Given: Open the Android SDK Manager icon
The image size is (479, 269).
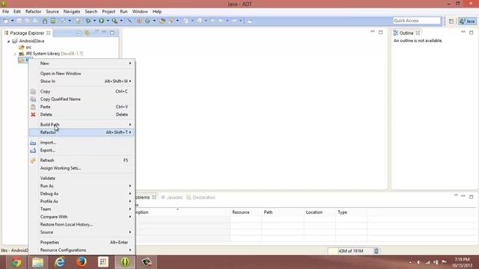Looking at the screenshot, I should [45, 21].
